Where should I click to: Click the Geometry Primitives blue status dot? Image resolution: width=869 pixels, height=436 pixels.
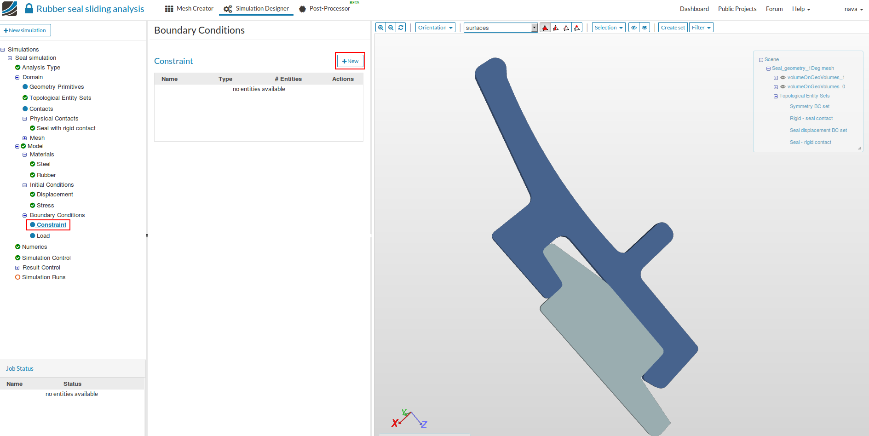point(25,87)
